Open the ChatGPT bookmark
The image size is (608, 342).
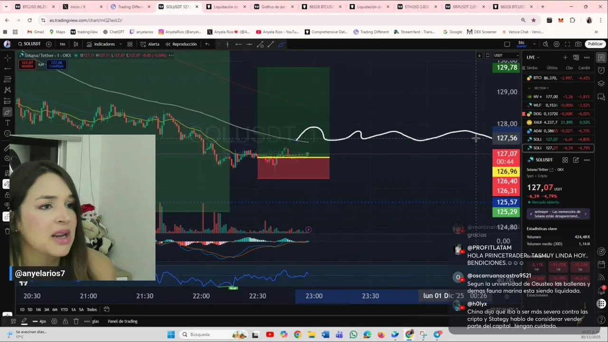pyautogui.click(x=113, y=32)
